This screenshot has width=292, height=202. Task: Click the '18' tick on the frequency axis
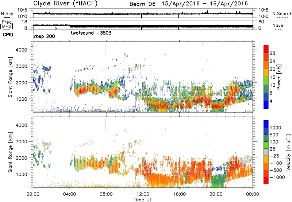point(24,22)
